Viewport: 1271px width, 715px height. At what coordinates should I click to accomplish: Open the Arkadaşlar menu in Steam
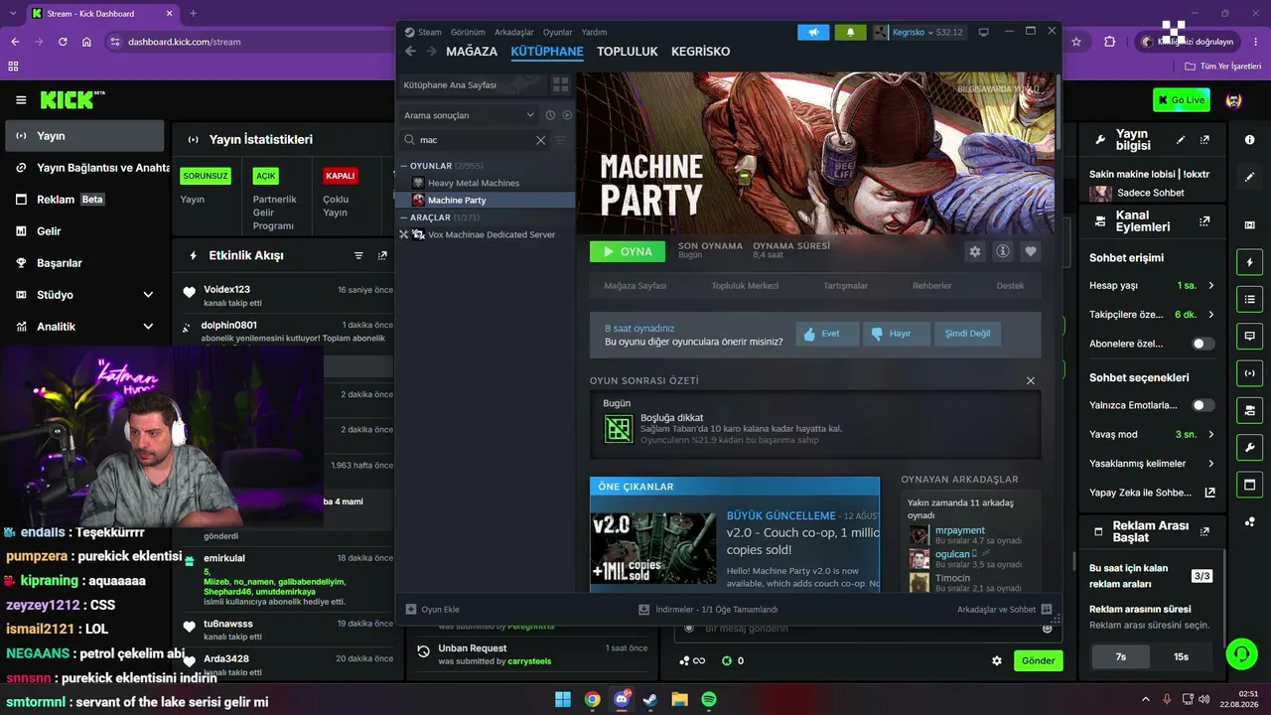[x=513, y=32]
